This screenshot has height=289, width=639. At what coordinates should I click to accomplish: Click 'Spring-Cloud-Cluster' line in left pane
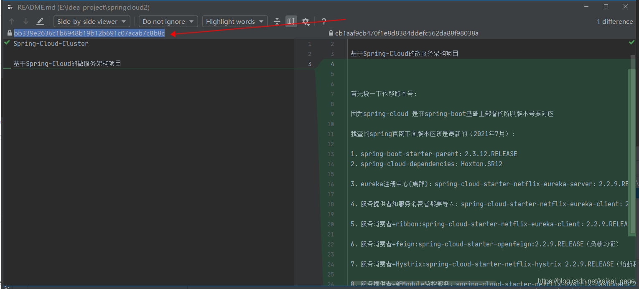click(51, 43)
